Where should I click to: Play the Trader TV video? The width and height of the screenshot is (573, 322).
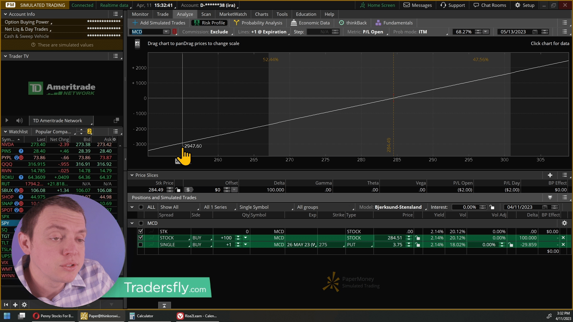[x=7, y=120]
